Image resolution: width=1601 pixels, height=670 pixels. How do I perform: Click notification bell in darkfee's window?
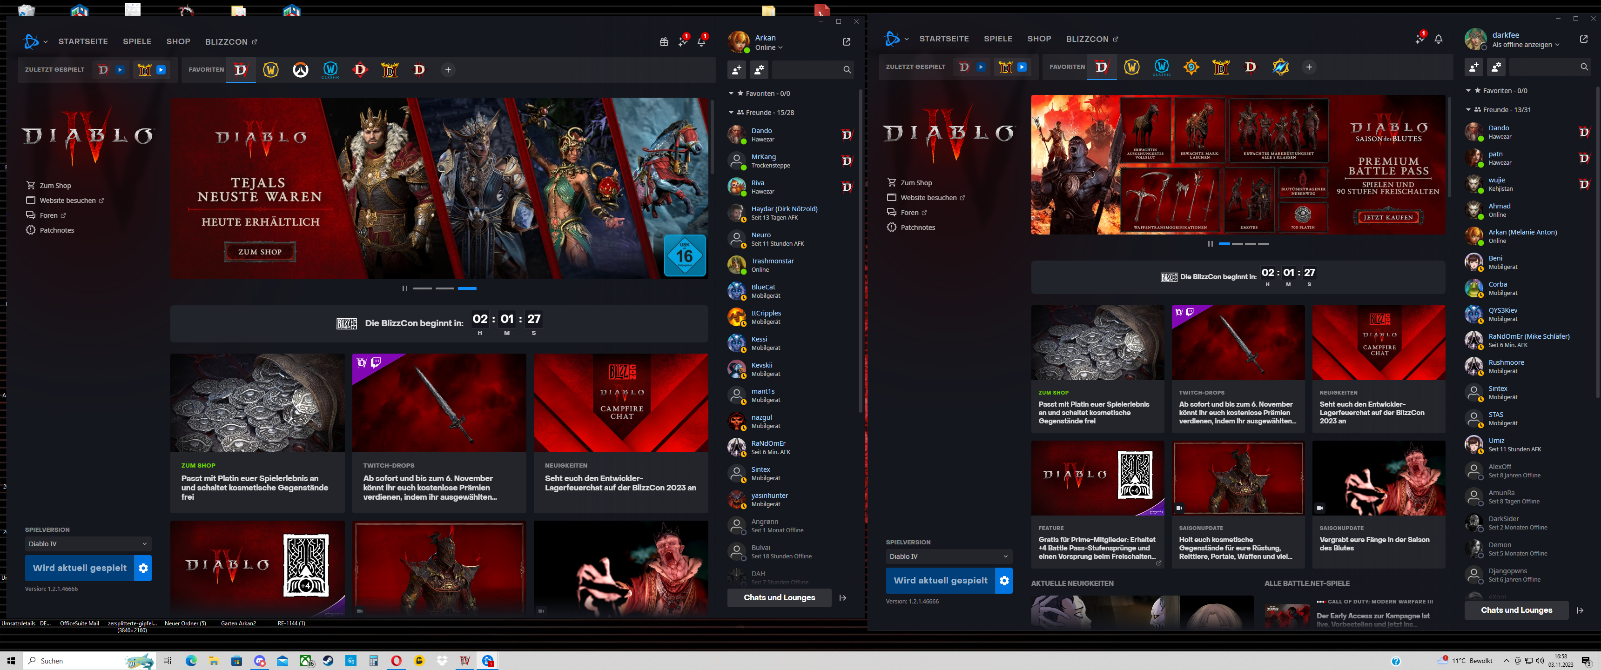click(1438, 39)
